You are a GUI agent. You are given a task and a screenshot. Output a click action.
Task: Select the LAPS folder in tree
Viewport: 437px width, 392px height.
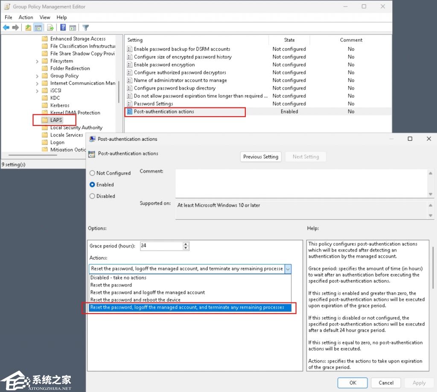click(56, 120)
